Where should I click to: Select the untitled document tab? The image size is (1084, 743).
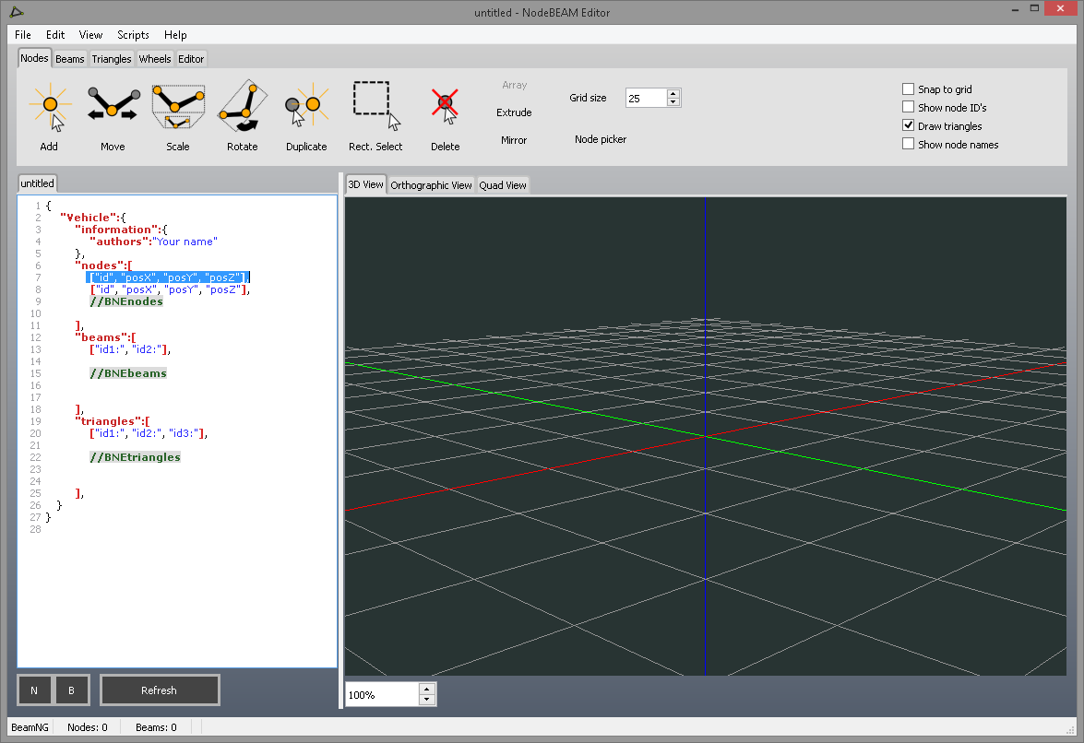(x=37, y=183)
